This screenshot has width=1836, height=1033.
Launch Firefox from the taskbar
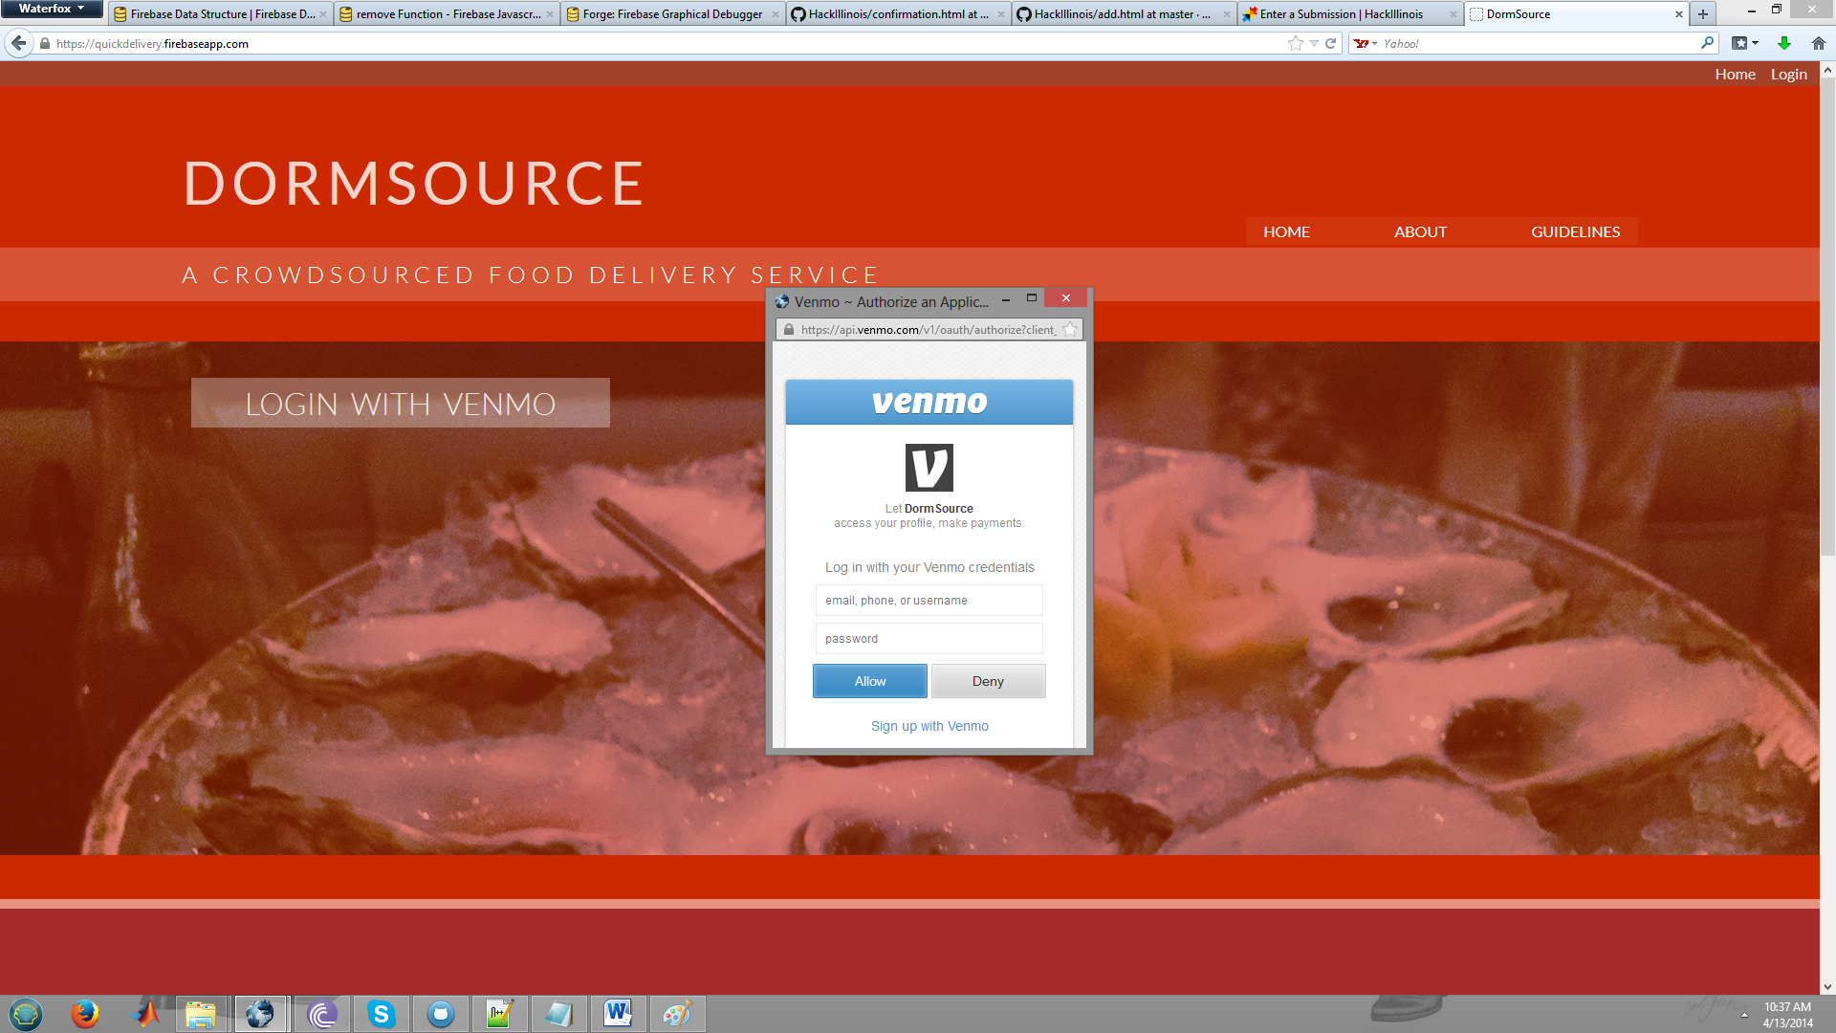[x=85, y=1014]
